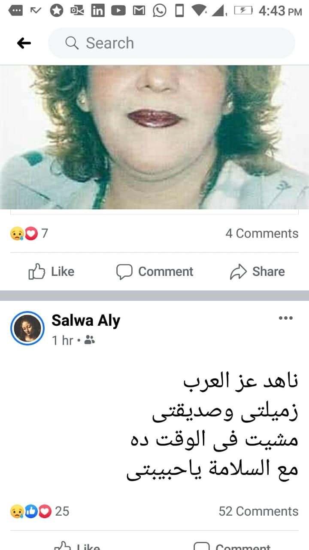View the 25 reactions on Salwa Aly's post
The width and height of the screenshot is (309, 550).
39,511
